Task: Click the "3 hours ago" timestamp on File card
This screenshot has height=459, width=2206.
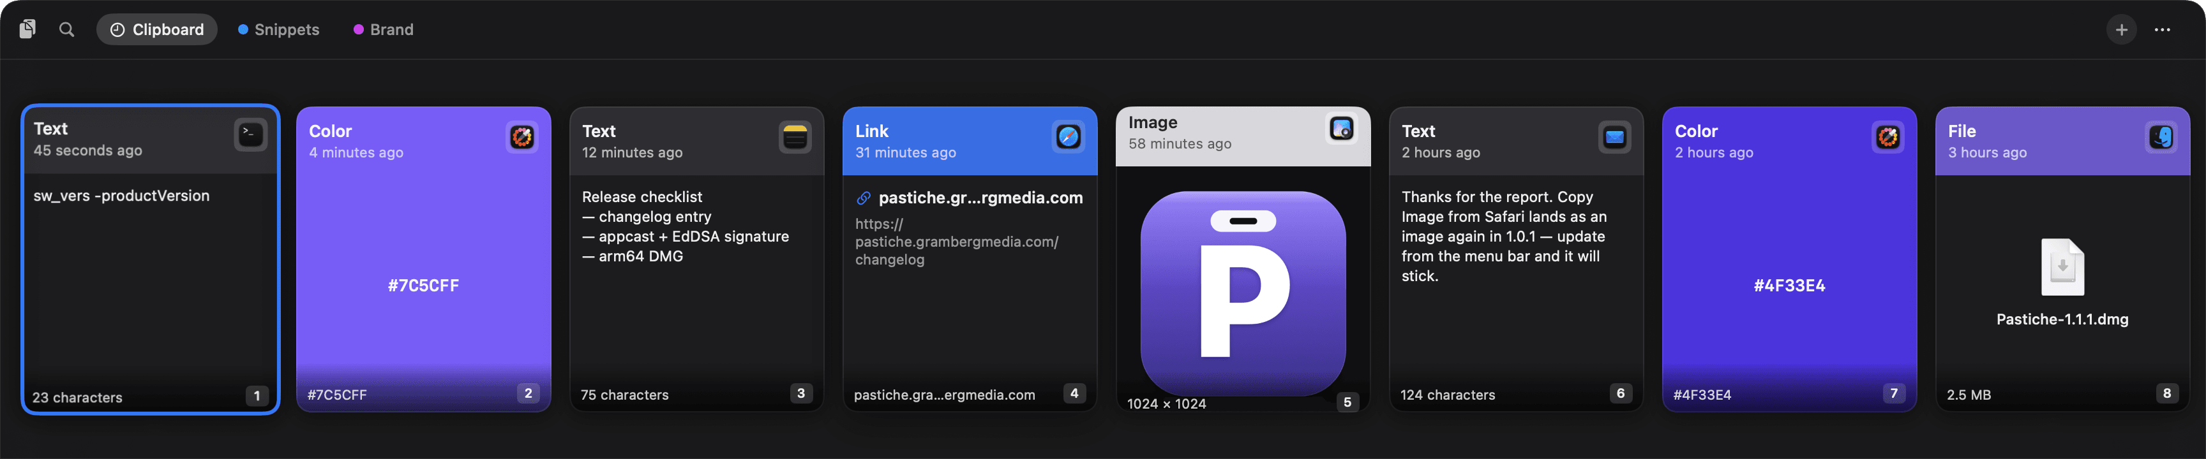Action: [x=1987, y=153]
